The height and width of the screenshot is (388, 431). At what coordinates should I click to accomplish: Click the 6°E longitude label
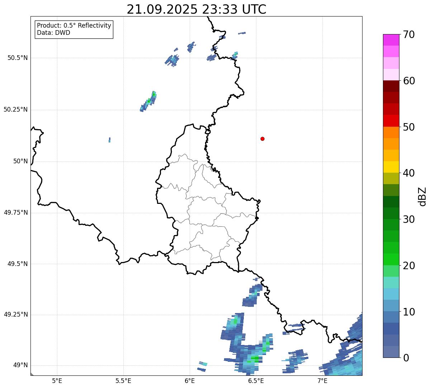click(190, 381)
